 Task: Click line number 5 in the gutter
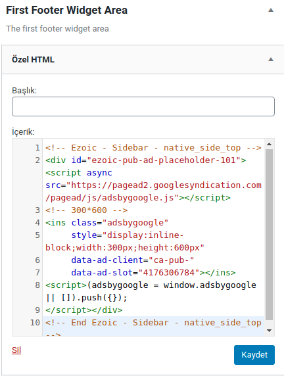[37, 235]
